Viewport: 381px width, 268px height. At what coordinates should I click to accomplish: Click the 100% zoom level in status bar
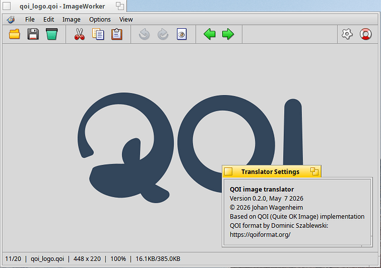point(118,259)
